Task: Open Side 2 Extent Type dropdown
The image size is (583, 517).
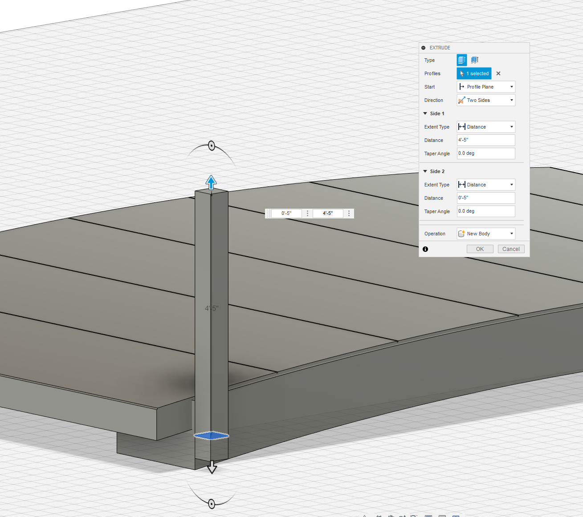Action: coord(486,185)
